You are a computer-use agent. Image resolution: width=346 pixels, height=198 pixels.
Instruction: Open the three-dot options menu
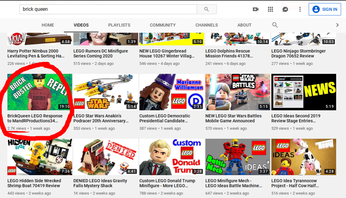coord(300,9)
